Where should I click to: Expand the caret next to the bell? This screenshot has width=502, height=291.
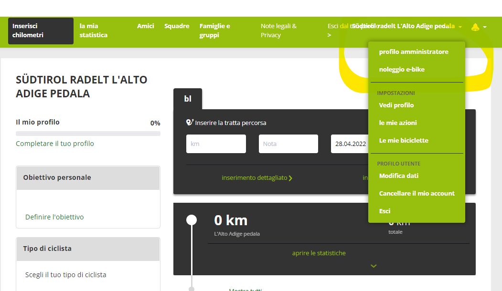click(x=485, y=27)
